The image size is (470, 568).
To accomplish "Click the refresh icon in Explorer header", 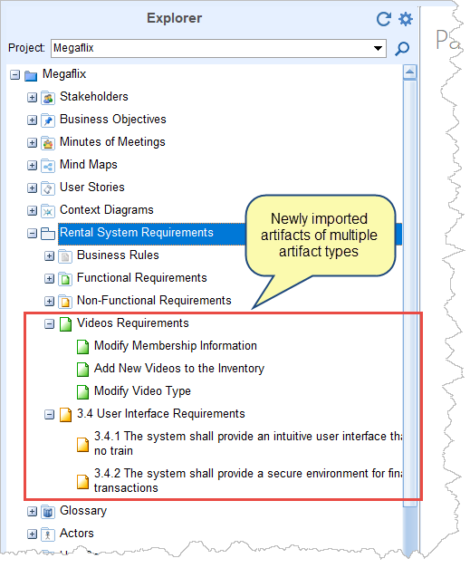I will [383, 19].
